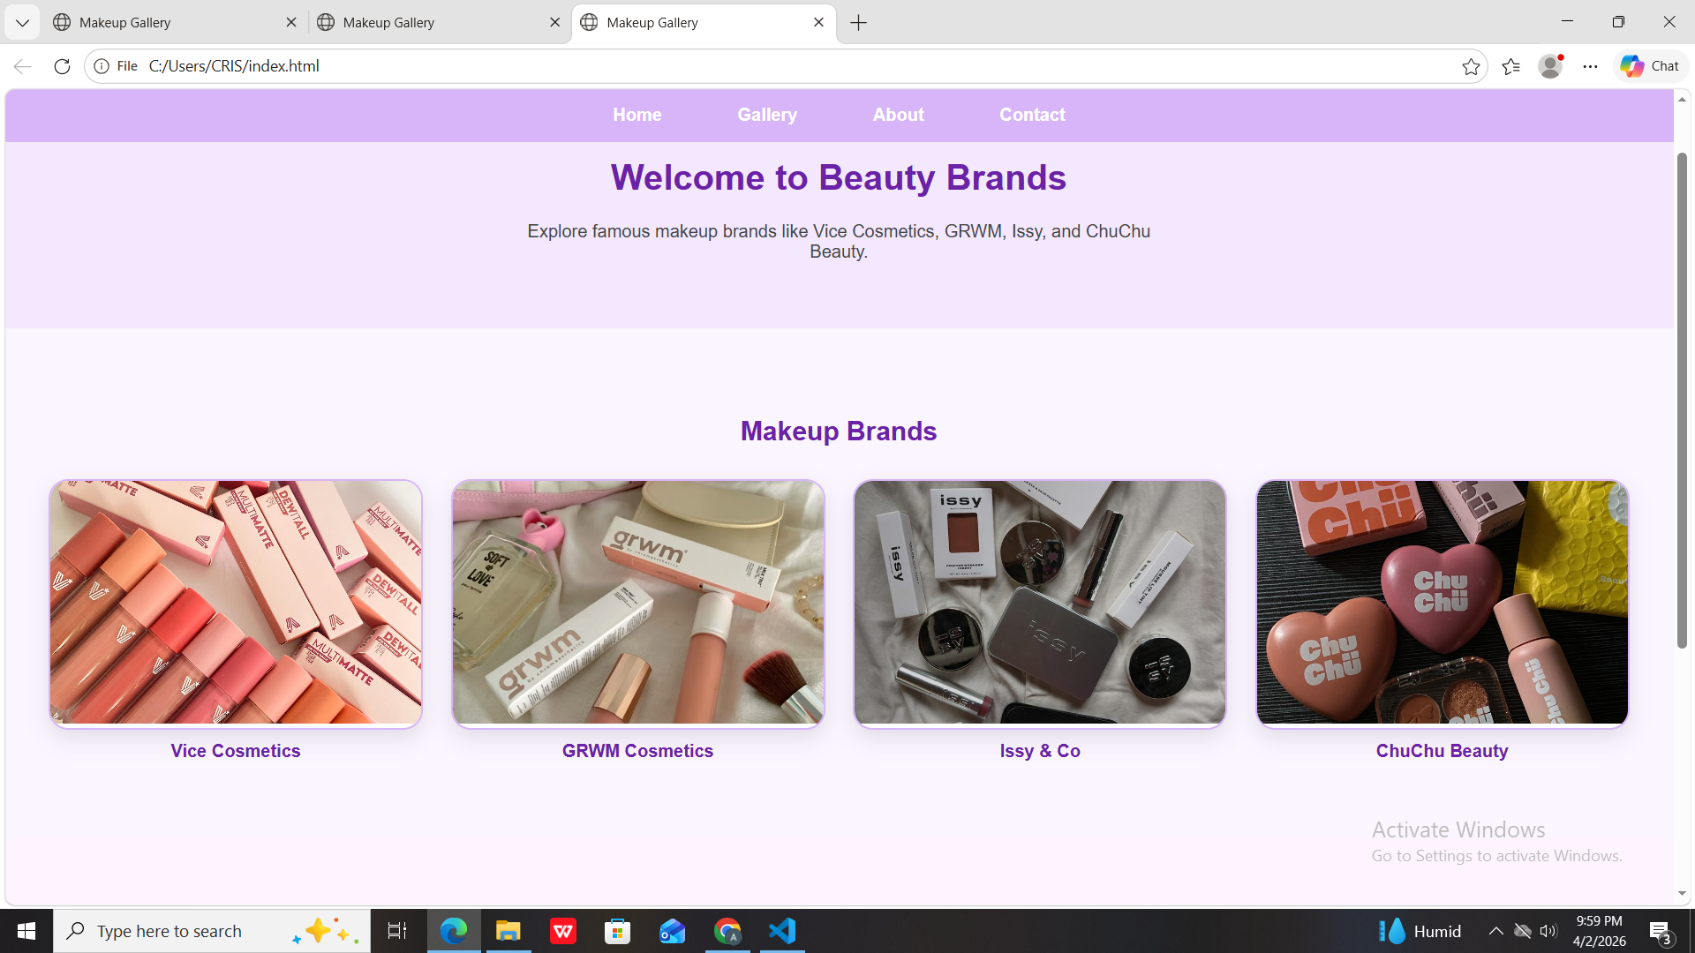The image size is (1695, 953).
Task: Expand the vertical tabs list
Action: 22,22
